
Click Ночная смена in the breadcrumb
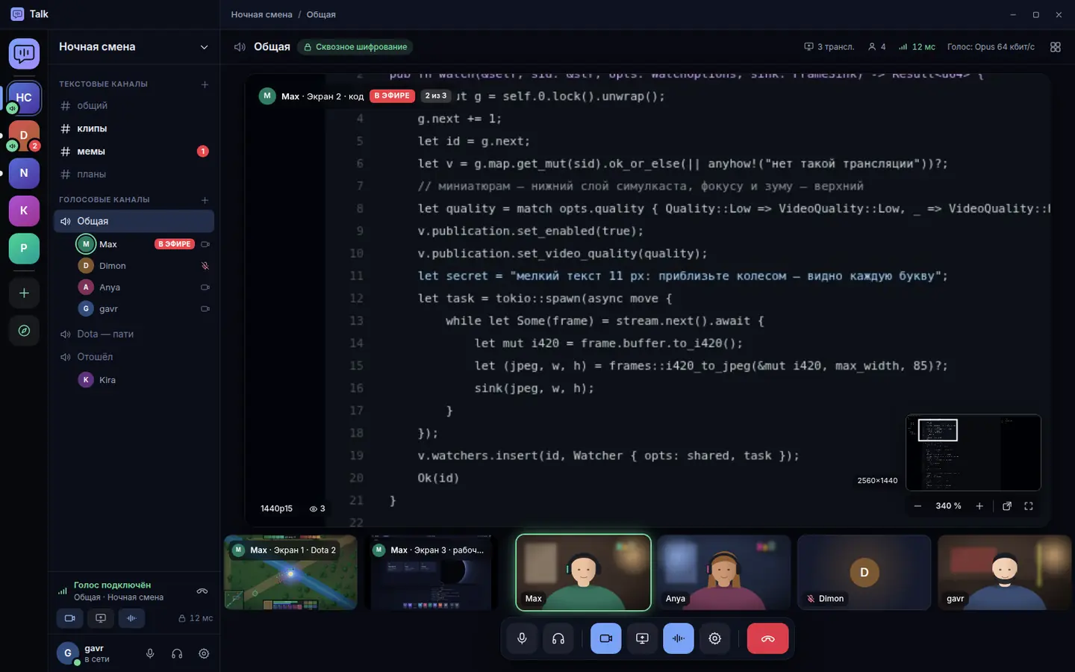tap(261, 15)
